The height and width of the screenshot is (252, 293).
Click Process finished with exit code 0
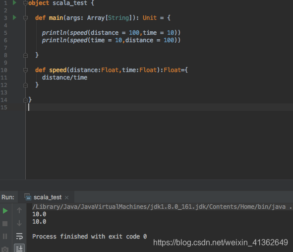(90, 237)
